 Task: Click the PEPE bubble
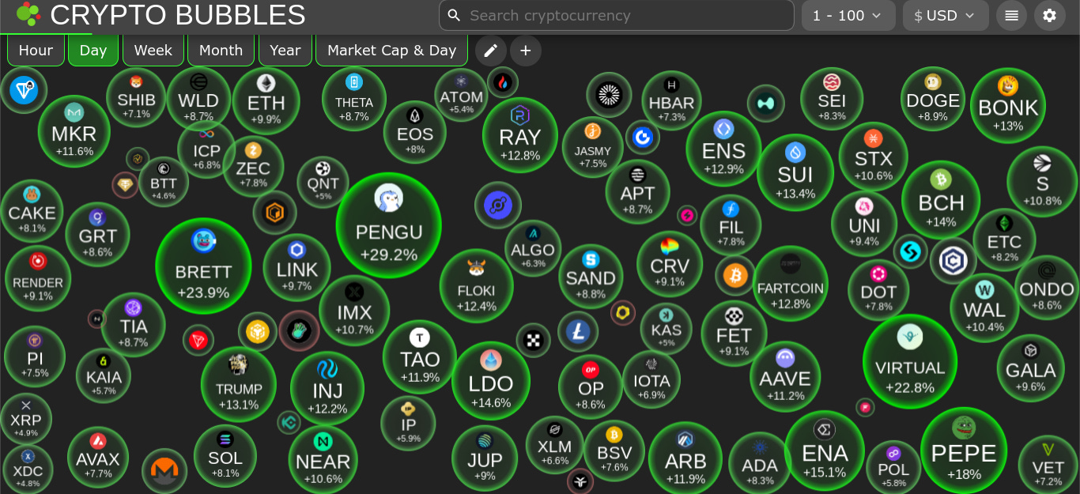pyautogui.click(x=964, y=450)
